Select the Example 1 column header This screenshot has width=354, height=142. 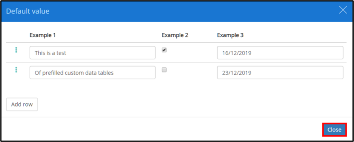click(43, 35)
